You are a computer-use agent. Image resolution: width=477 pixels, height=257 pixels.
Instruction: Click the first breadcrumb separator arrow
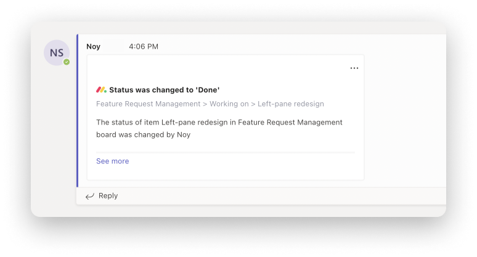205,104
